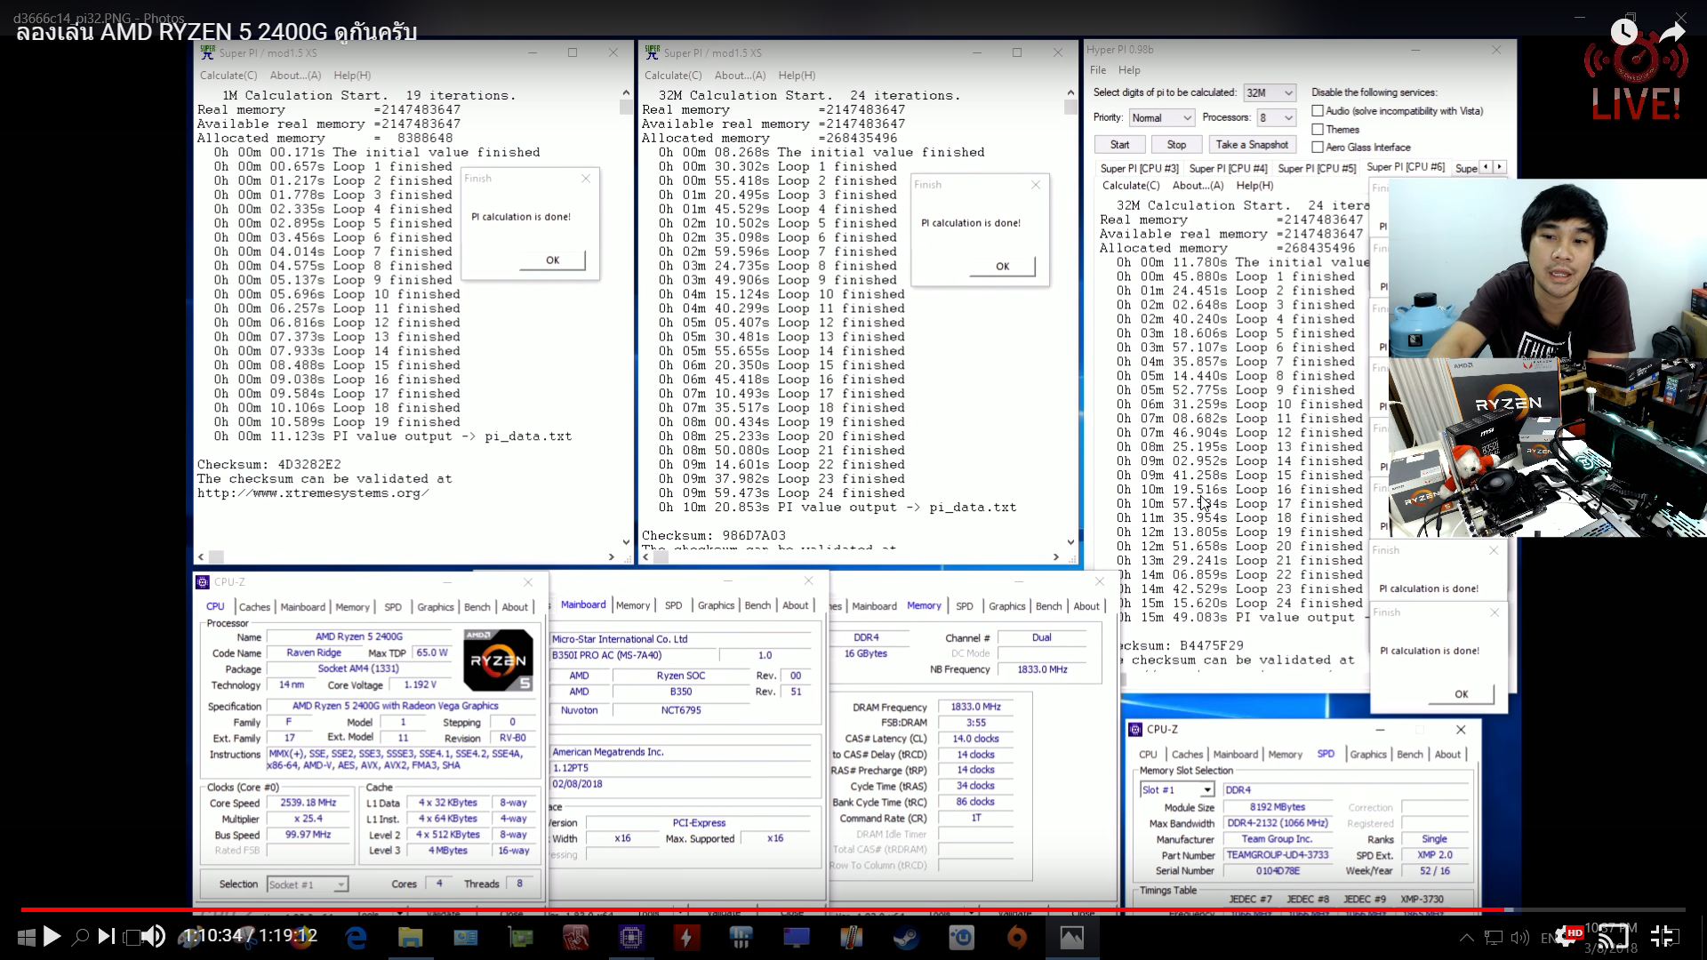Click the red lightning bolt taskbar icon
The width and height of the screenshot is (1707, 960).
click(x=686, y=937)
